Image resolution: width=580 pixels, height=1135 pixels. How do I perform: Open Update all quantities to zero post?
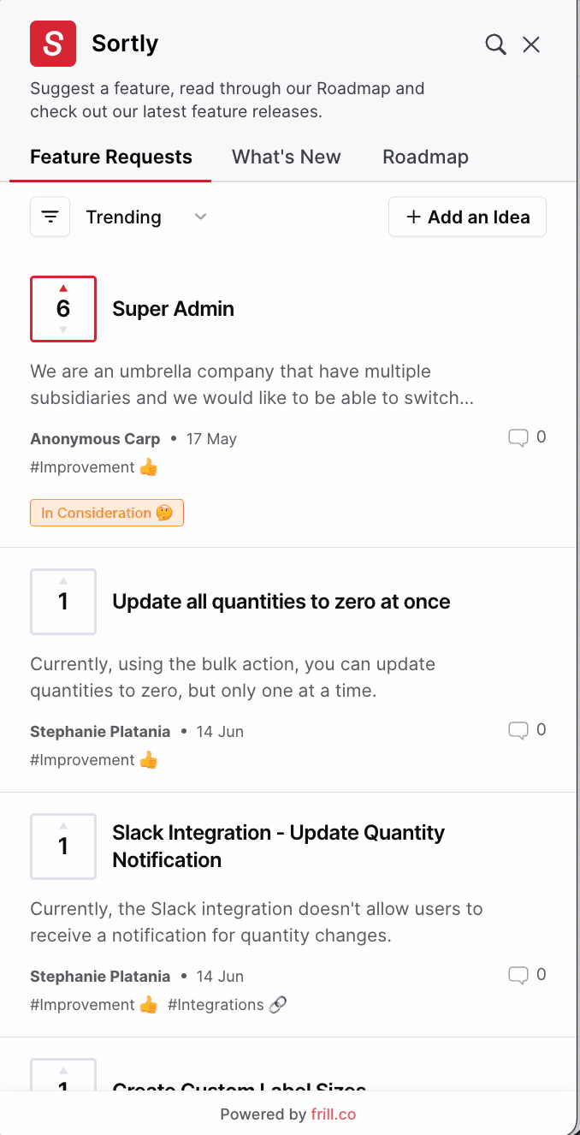[281, 602]
